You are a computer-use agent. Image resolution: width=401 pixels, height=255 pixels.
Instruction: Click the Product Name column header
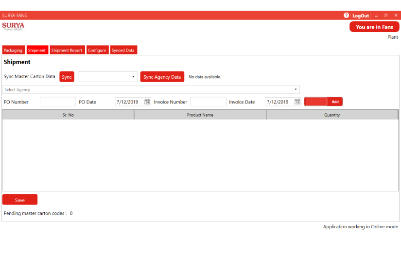(x=200, y=115)
